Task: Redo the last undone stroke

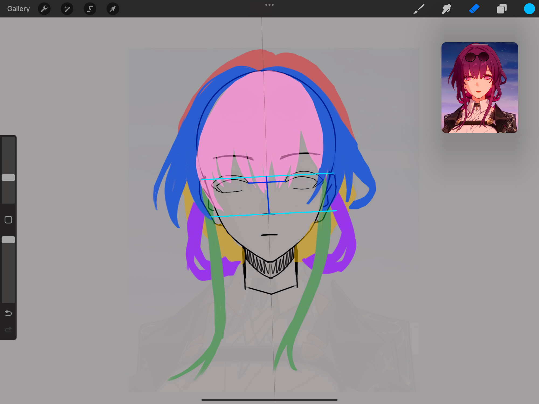Action: (8, 330)
